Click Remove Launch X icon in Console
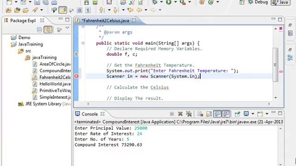The height and width of the screenshot is (166, 296). tap(180, 114)
